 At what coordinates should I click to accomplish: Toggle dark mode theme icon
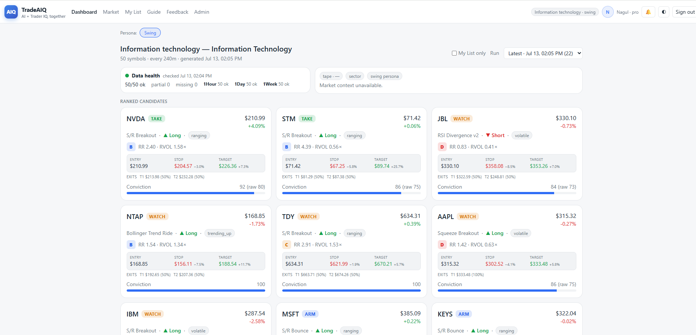[664, 12]
